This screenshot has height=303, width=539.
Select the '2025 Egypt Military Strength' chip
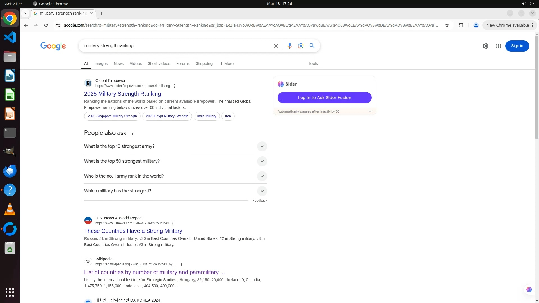(167, 116)
